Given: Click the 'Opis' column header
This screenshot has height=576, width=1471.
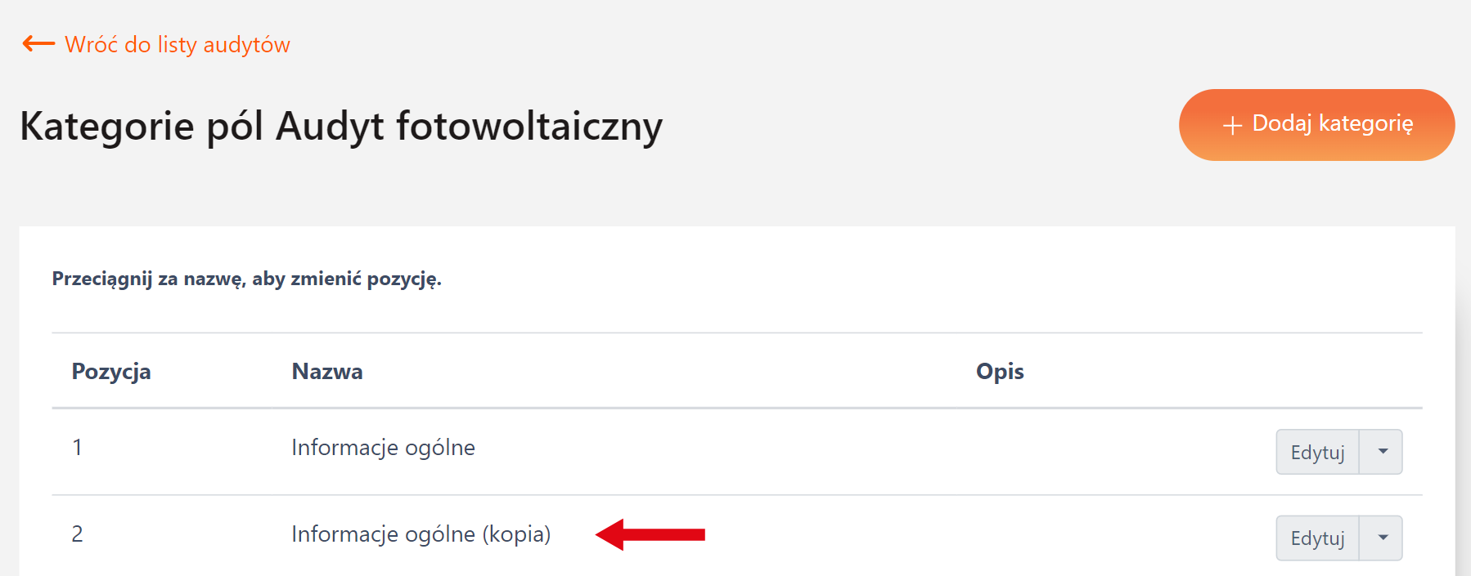Looking at the screenshot, I should [x=1000, y=372].
